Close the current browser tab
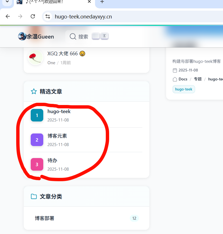Screen dimensions: 223x234 click(89, 2)
